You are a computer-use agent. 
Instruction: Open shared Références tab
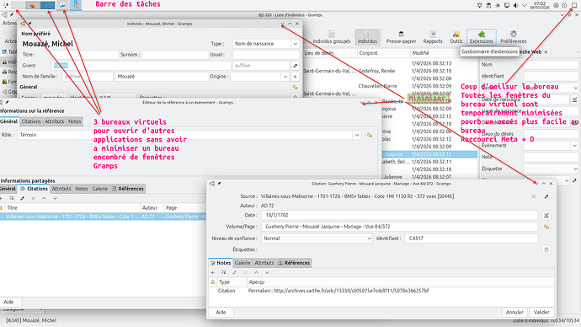click(128, 189)
